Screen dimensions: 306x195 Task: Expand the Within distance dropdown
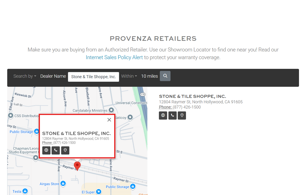129,76
